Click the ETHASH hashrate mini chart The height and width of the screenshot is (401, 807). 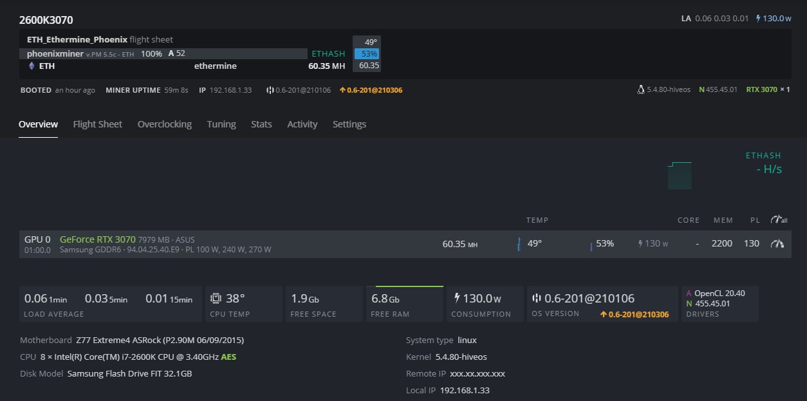pos(680,175)
